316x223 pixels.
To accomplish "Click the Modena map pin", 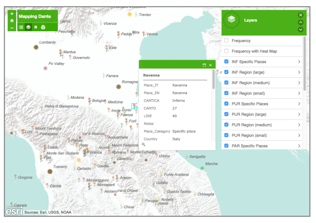I will pyautogui.click(x=68, y=97).
